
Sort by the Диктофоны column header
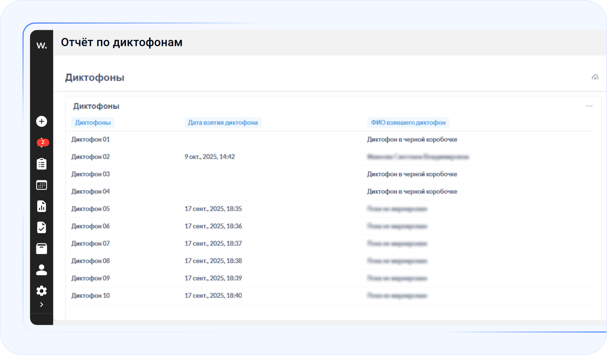pos(93,123)
